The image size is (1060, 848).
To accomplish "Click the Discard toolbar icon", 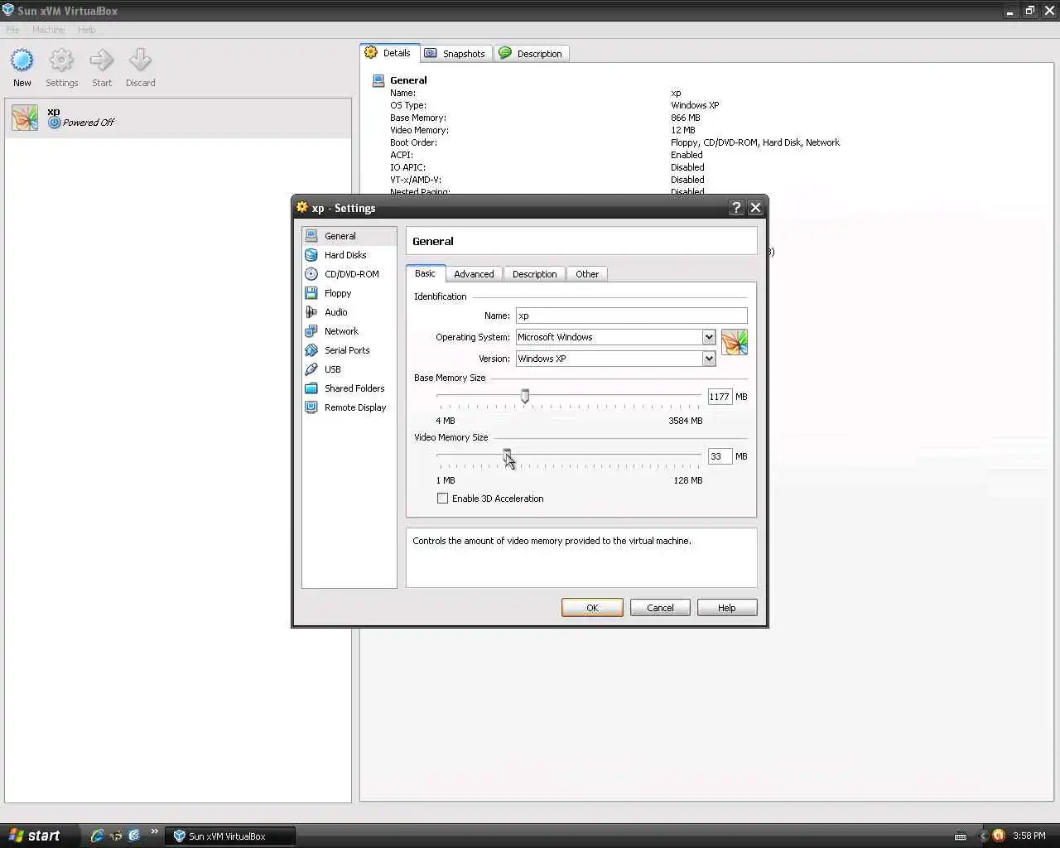I will tap(140, 60).
